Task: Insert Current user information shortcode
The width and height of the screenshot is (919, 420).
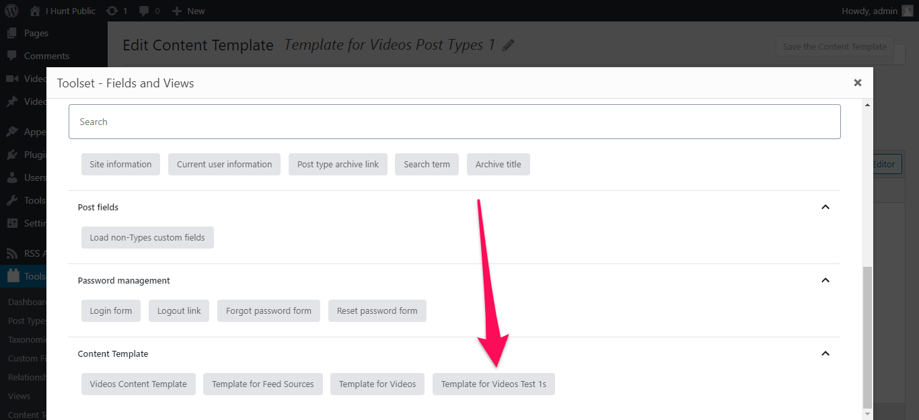Action: (x=224, y=164)
